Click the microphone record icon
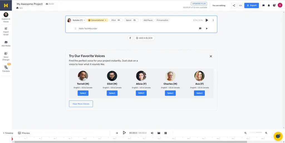This screenshot has width=285, height=143. tap(130, 38)
